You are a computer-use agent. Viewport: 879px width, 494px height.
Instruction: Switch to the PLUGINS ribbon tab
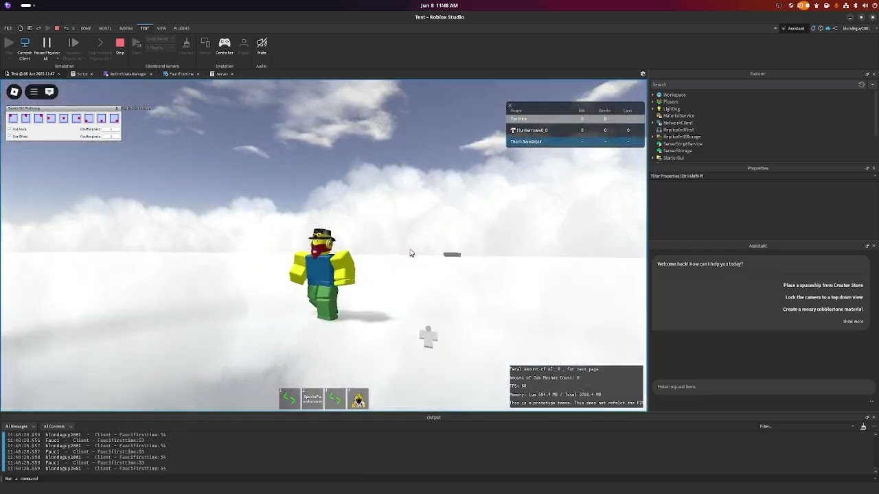(x=181, y=28)
